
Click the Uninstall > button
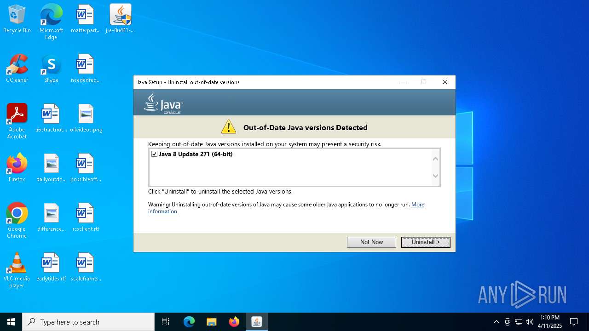click(x=426, y=242)
